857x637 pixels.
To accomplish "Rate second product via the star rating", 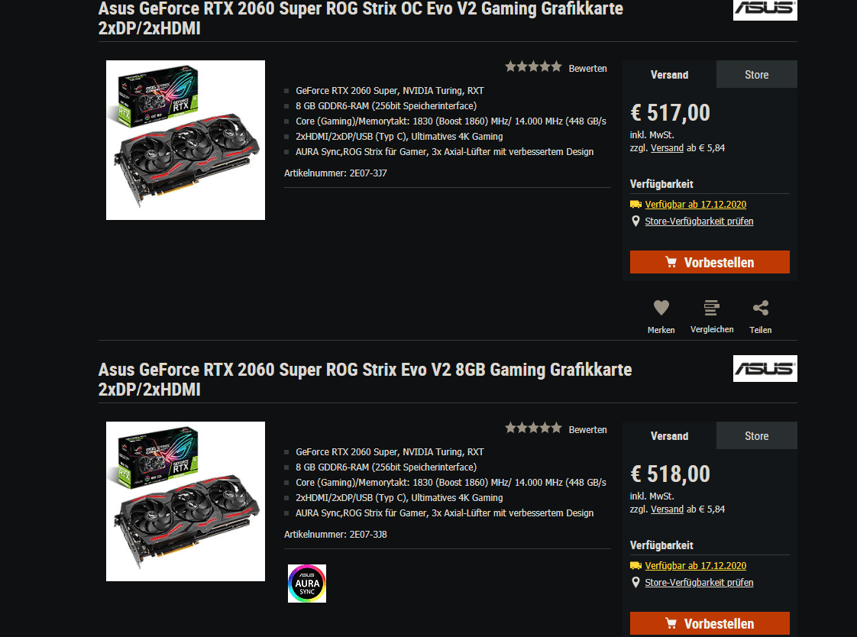I will (533, 428).
